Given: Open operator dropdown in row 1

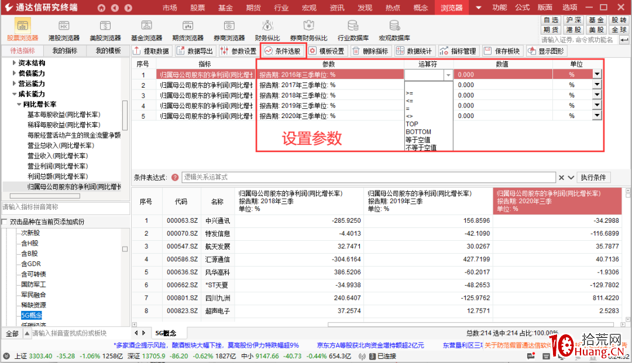Looking at the screenshot, I should point(448,75).
